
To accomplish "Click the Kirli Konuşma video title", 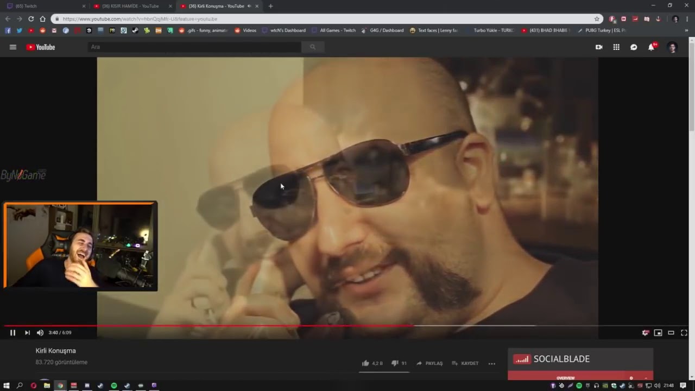I will 56,351.
